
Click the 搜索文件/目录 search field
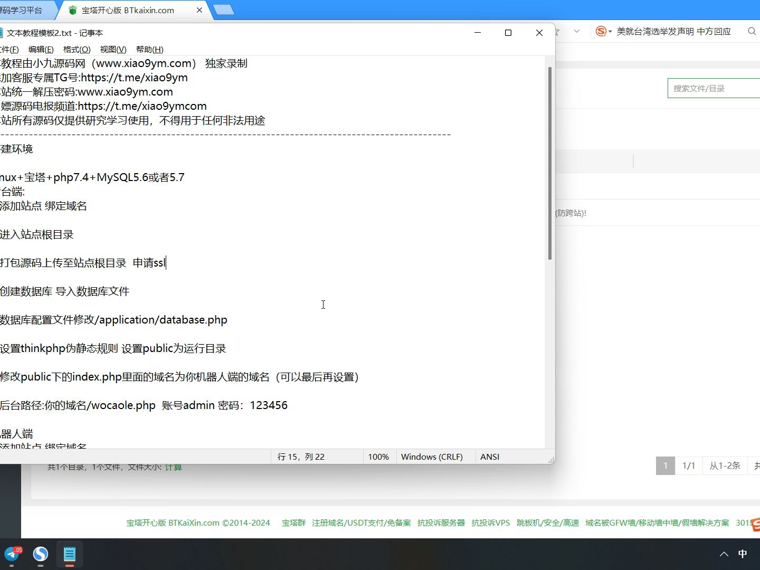[x=714, y=88]
